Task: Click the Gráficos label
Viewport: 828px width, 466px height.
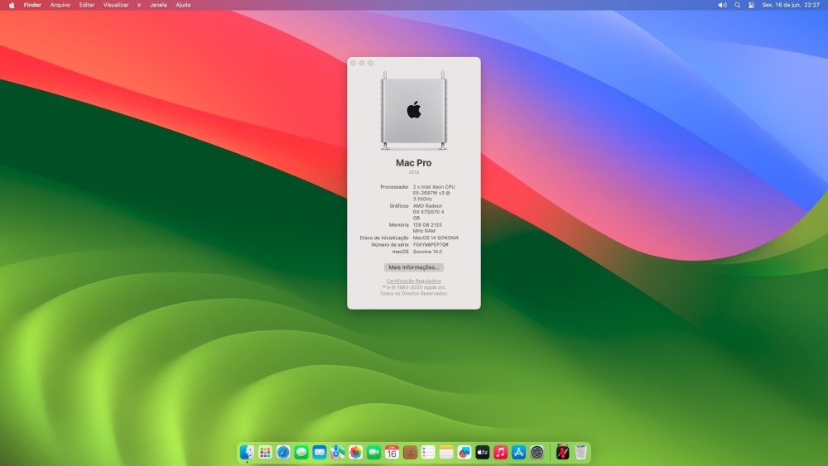Action: coord(399,206)
